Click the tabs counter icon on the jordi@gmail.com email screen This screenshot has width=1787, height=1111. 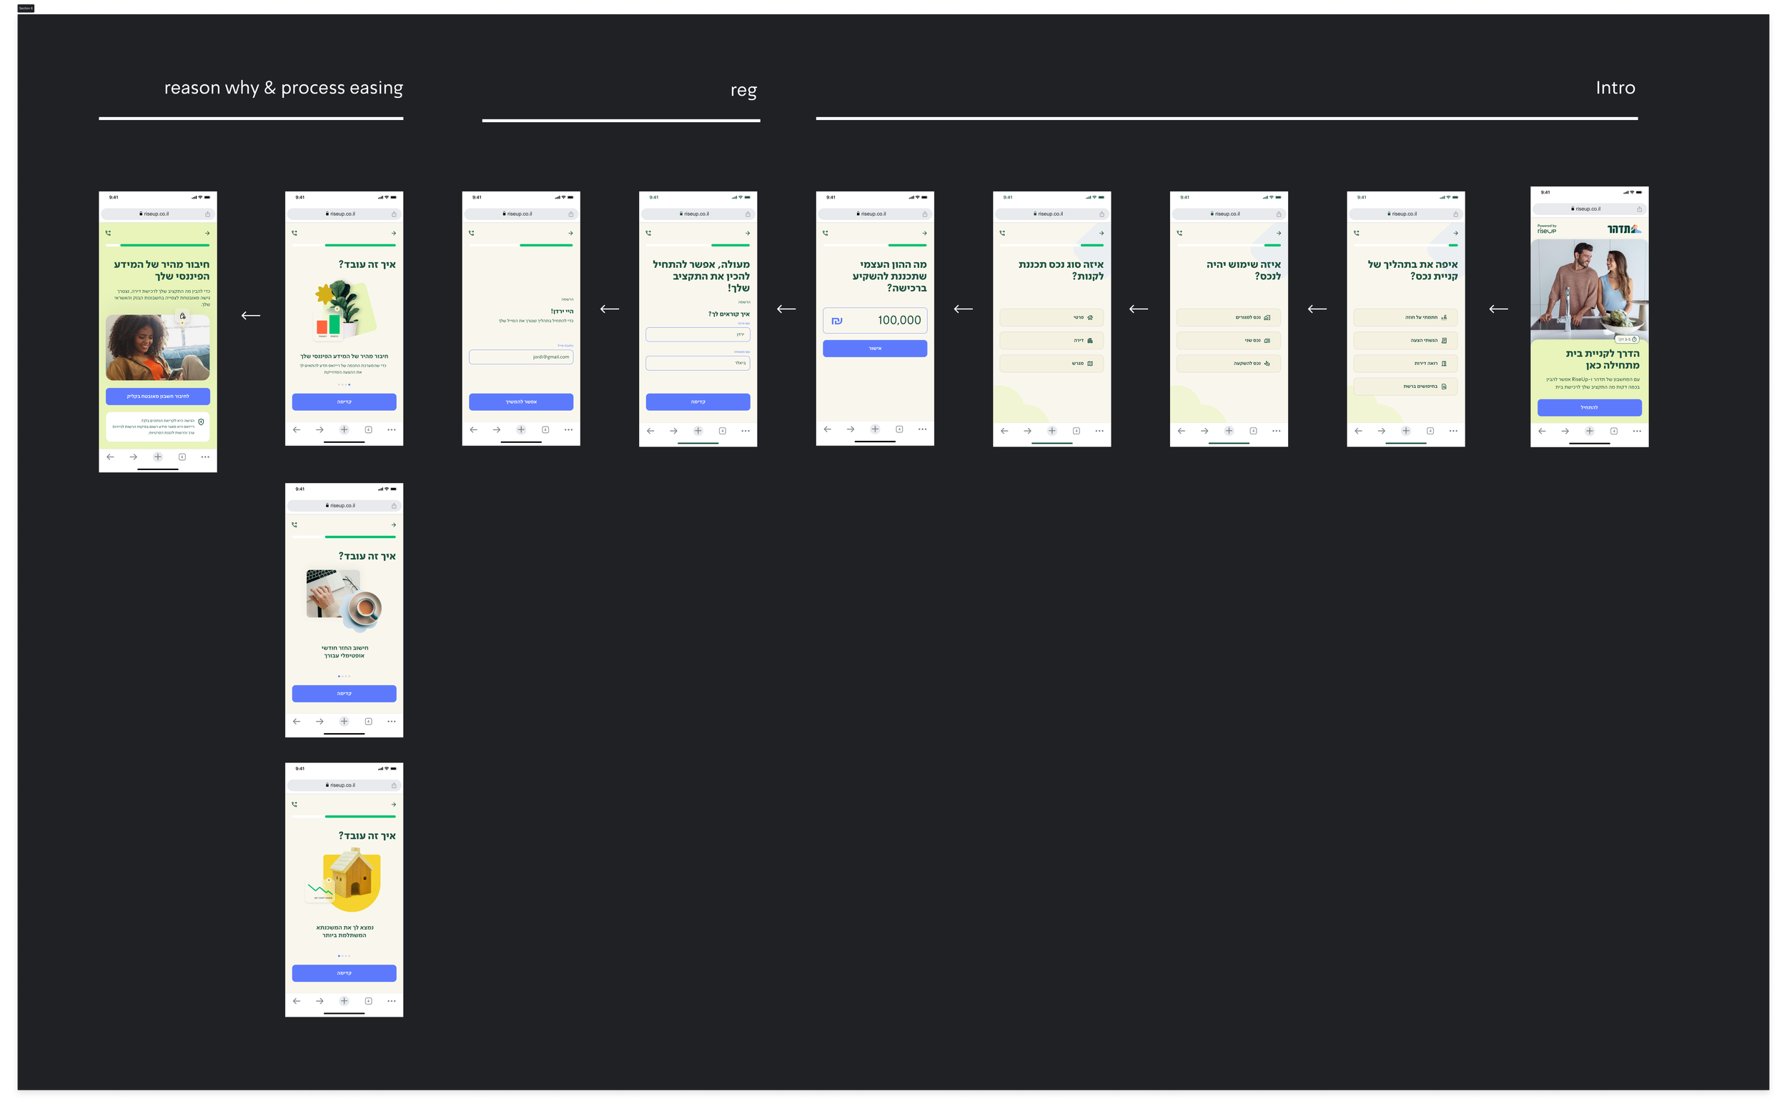[x=545, y=430]
